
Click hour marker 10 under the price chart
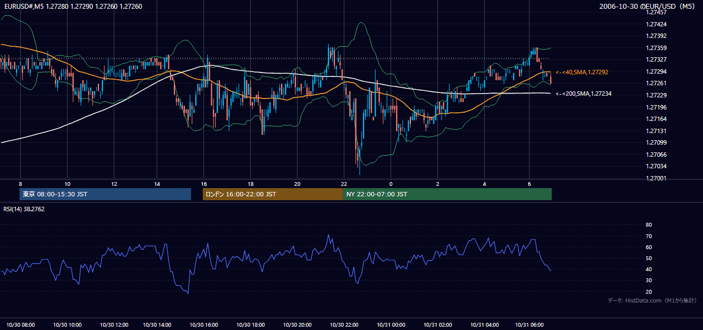[67, 184]
